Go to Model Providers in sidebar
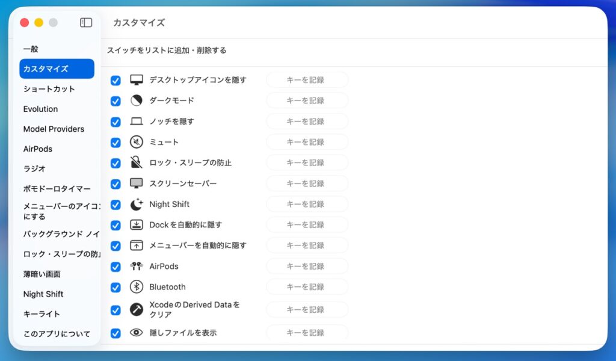 54,129
